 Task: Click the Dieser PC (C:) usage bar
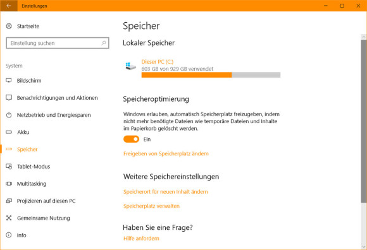tap(211, 74)
